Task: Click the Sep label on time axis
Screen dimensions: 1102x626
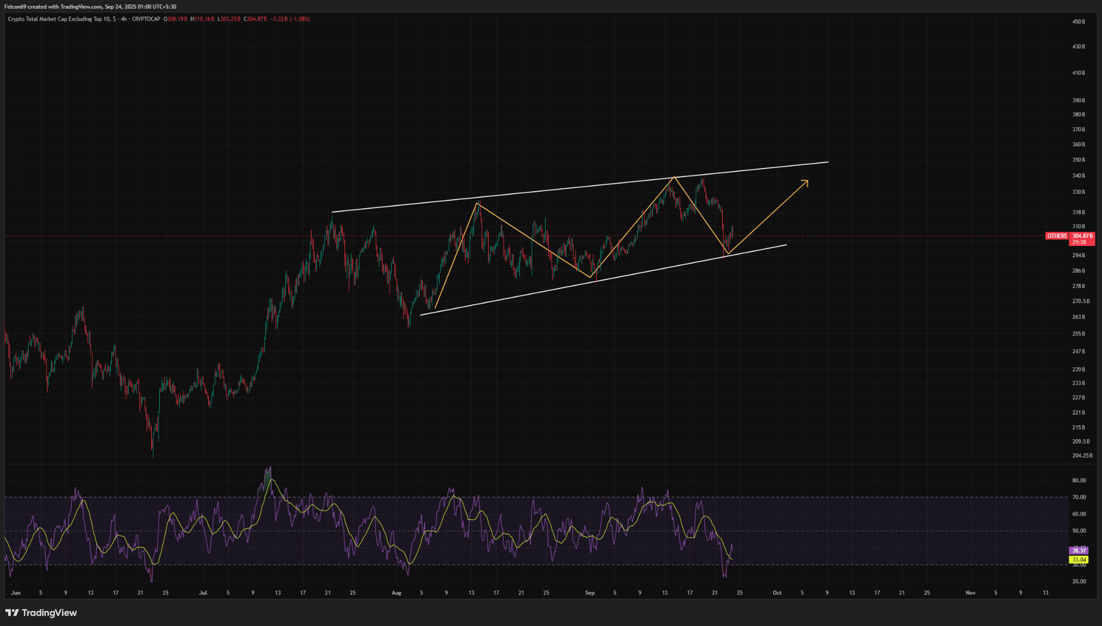Action: (x=590, y=593)
